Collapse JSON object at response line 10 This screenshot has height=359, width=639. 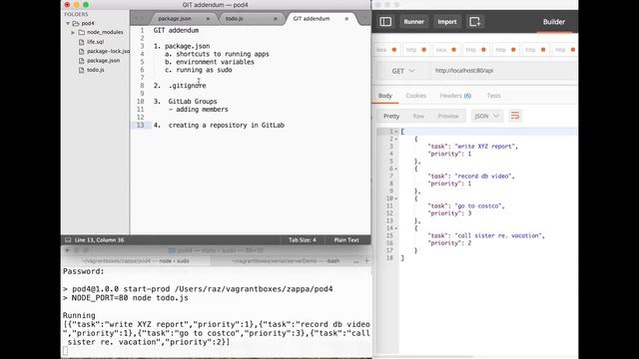point(395,198)
